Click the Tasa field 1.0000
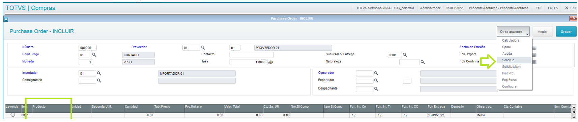Image resolution: width=578 pixels, height=122 pixels. [249, 62]
